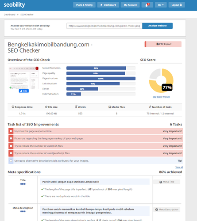Click the File size icon

tap(46, 107)
